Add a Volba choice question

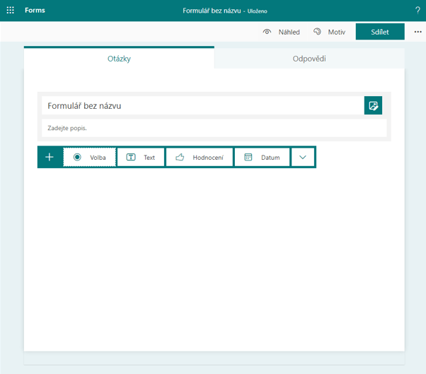pos(90,157)
